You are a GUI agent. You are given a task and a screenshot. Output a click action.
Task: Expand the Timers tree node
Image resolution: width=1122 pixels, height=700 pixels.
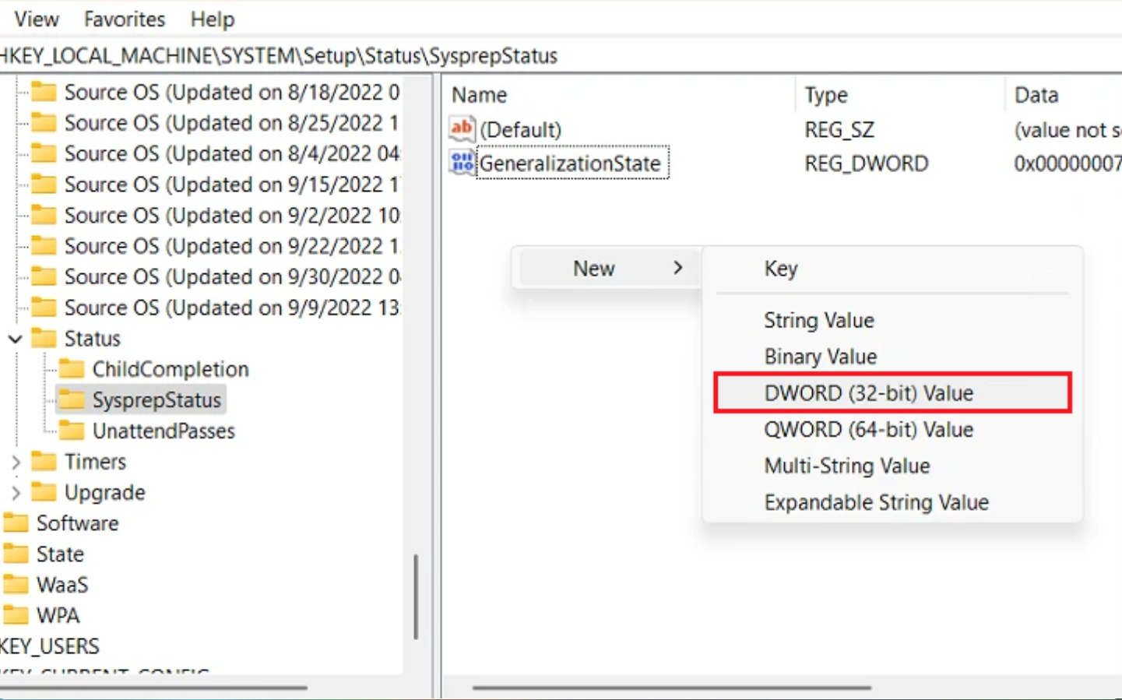click(15, 462)
